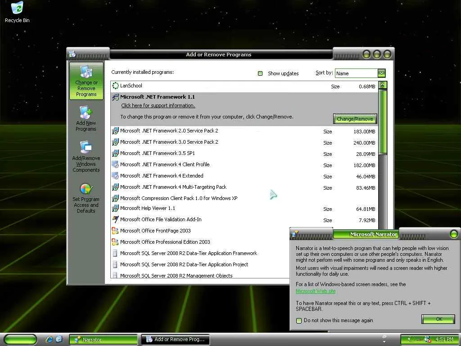
Task: Click .NET Framework 3.5 SP1 icon
Action: pyautogui.click(x=116, y=153)
